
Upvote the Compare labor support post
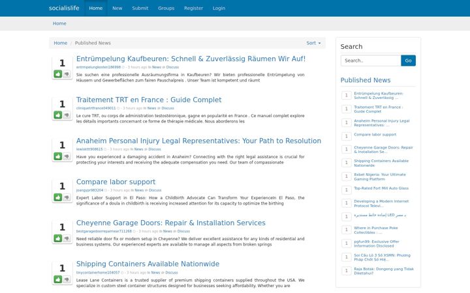[58, 197]
